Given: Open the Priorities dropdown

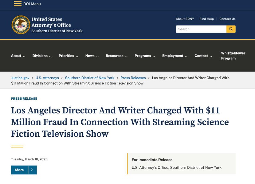Looking at the screenshot, I should point(67,56).
